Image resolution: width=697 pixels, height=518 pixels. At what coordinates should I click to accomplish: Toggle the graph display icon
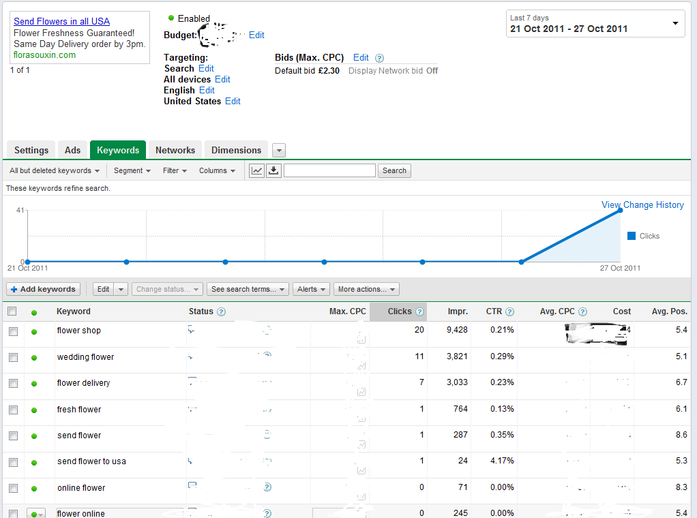point(256,170)
